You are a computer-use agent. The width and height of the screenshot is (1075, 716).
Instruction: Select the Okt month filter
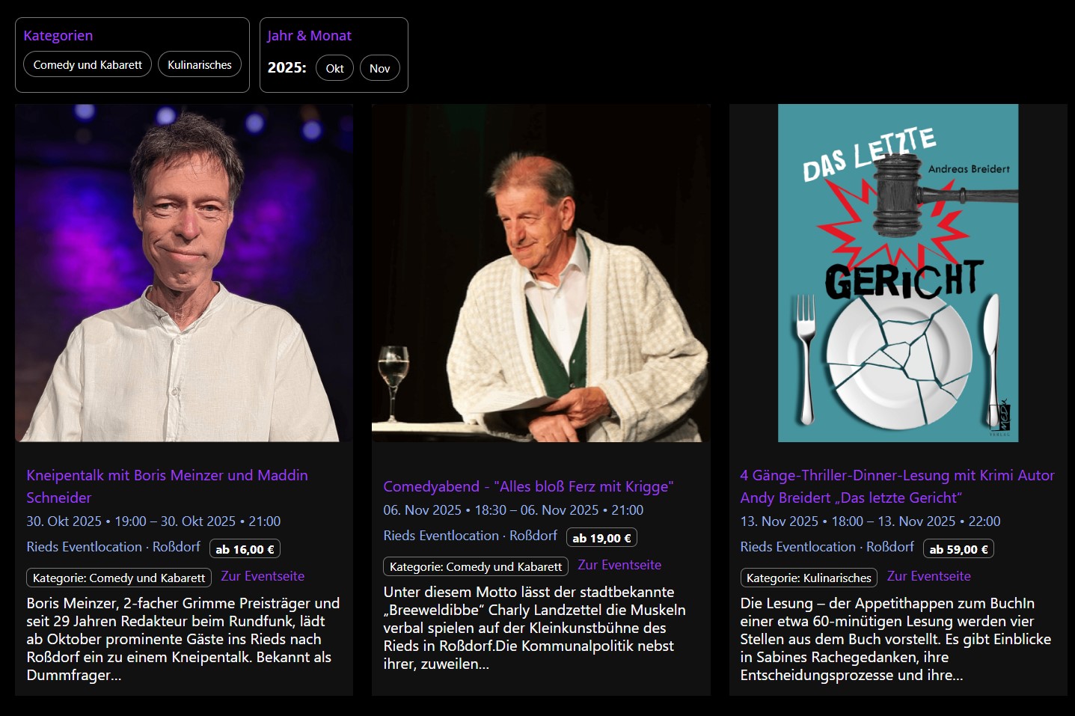(334, 68)
